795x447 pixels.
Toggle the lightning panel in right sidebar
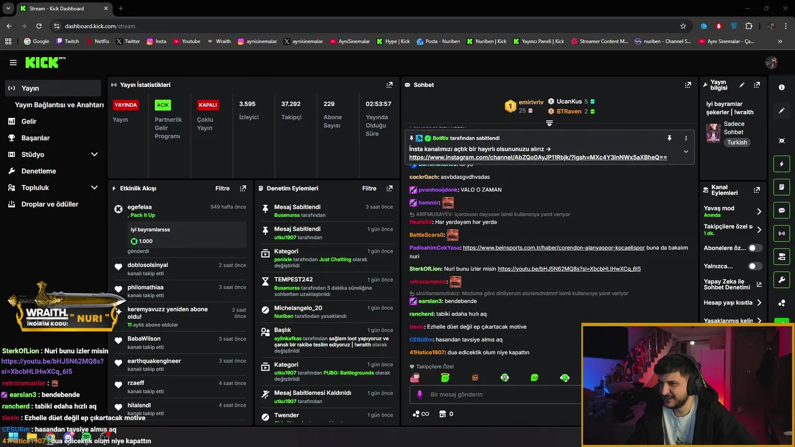(x=781, y=164)
